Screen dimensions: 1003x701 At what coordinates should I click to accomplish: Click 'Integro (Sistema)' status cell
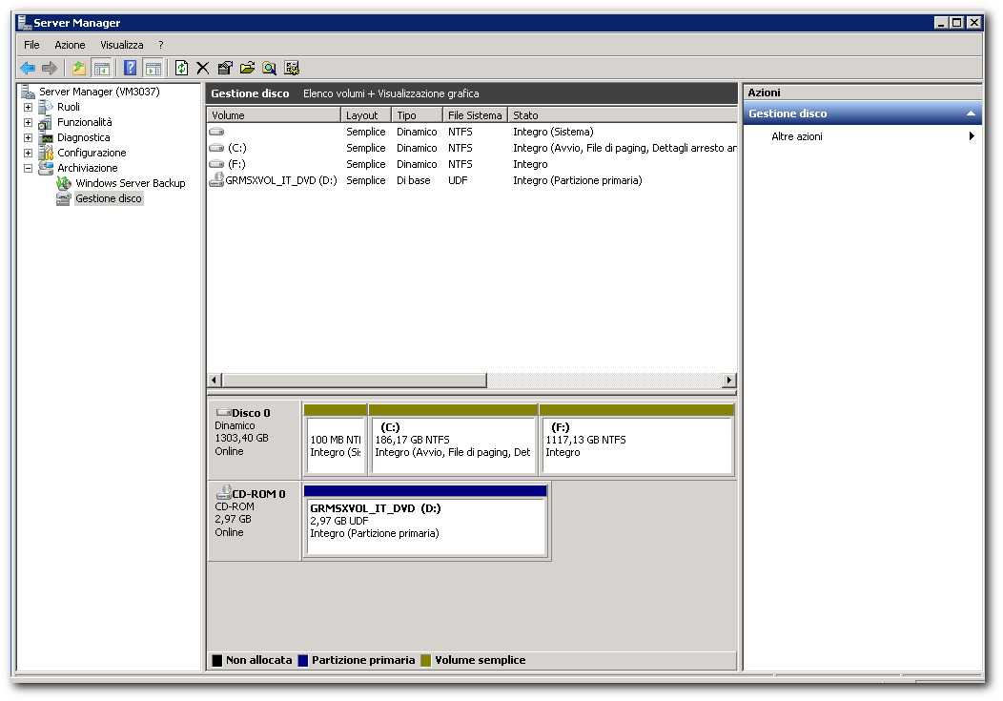tap(553, 132)
